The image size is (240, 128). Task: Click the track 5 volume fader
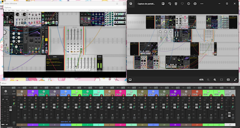[65, 106]
